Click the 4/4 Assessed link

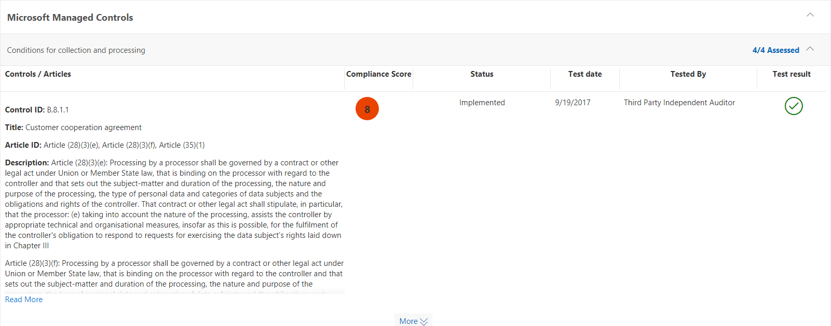coord(775,50)
